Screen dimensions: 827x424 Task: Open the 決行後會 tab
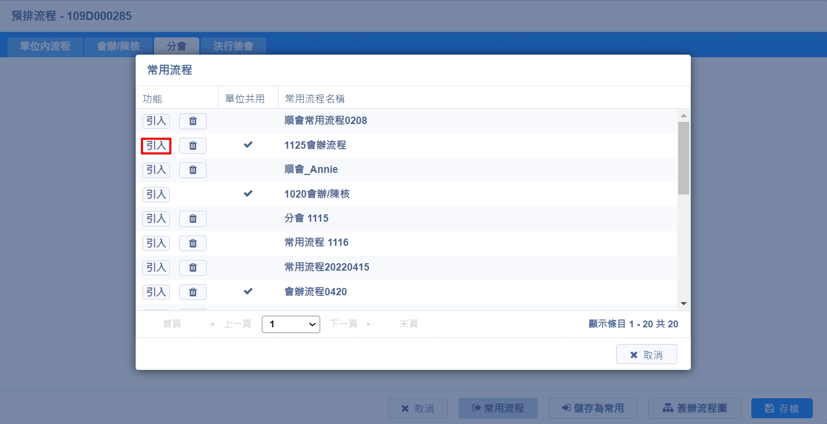point(233,46)
